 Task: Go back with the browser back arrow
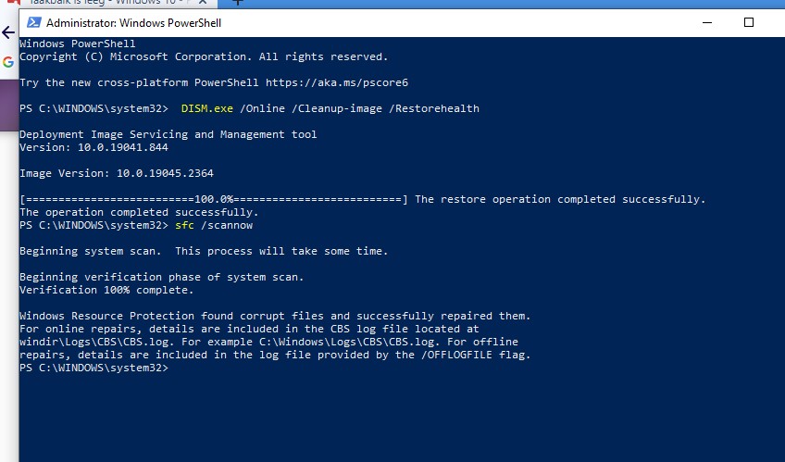coord(8,32)
